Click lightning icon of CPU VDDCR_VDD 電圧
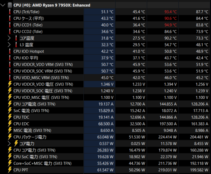The image size is (211, 174). (x=10, y=84)
